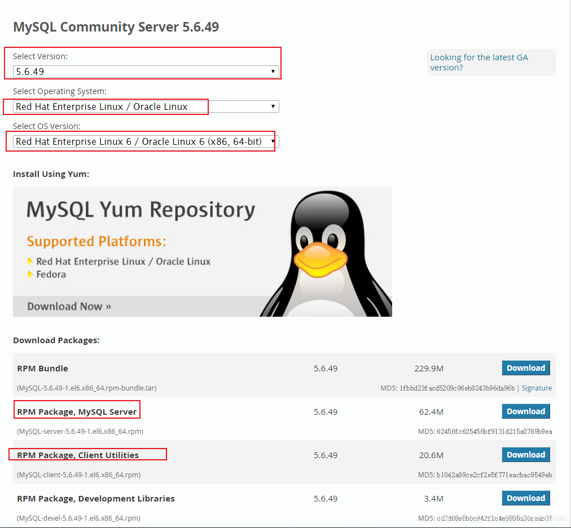
Task: Open the Select Operating System dropdown
Action: pos(146,107)
